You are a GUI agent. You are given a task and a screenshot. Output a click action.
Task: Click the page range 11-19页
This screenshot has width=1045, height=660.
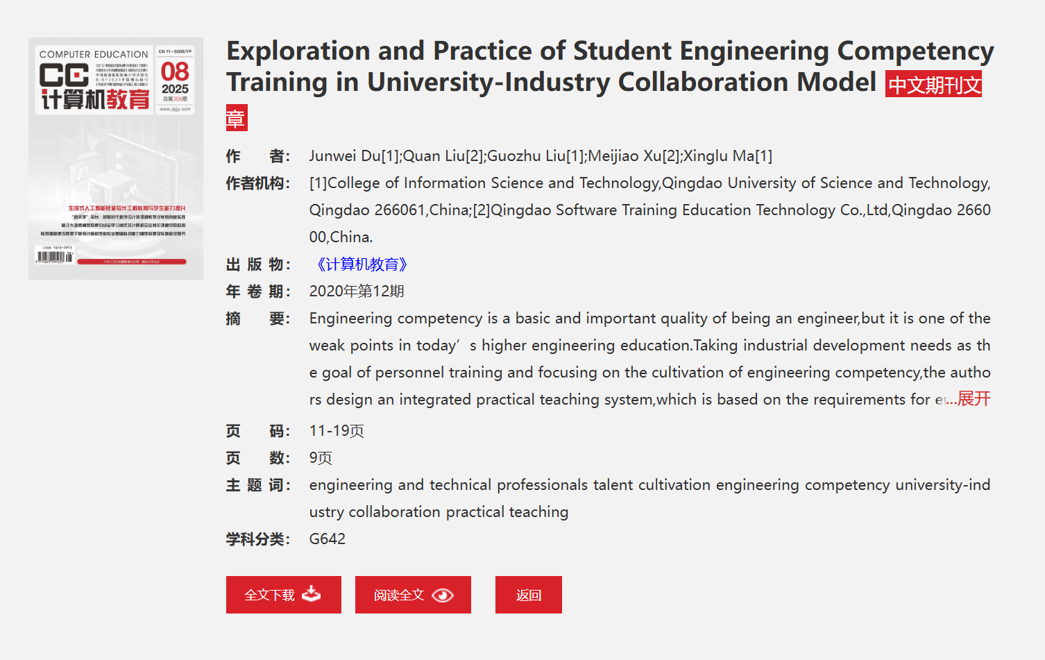[x=337, y=431]
